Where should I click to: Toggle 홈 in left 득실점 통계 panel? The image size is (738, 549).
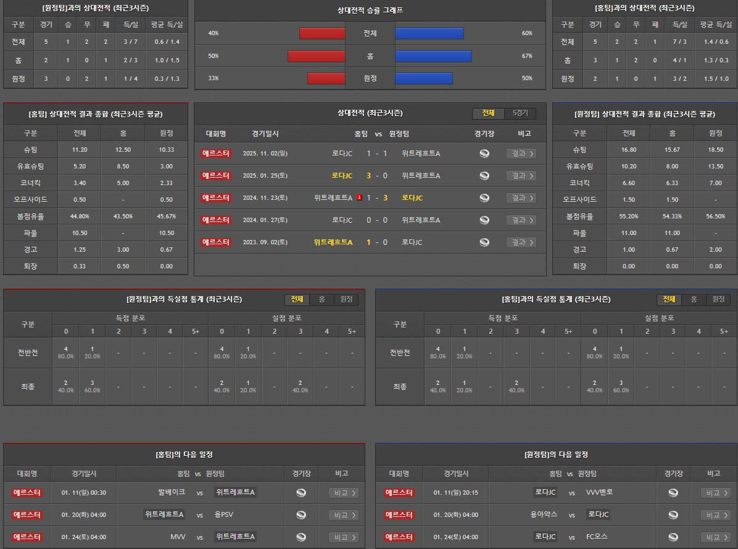(321, 300)
